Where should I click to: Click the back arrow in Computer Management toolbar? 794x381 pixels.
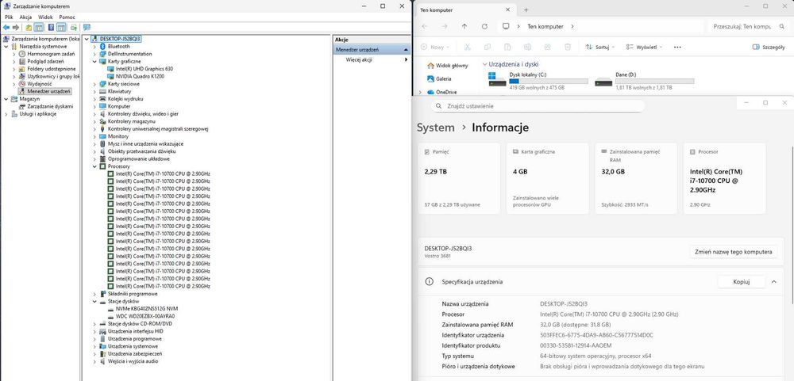6,27
